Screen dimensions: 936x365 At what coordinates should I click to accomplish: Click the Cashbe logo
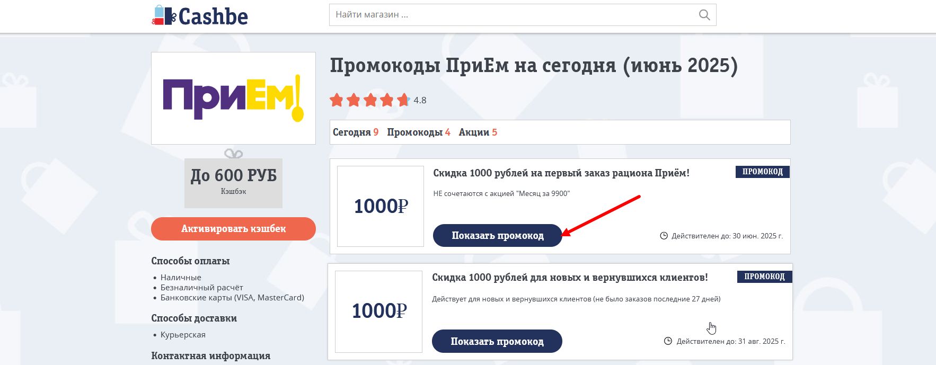point(200,16)
